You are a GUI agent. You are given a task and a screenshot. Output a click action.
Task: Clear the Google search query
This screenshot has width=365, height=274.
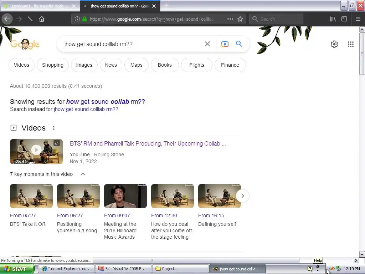pyautogui.click(x=207, y=44)
